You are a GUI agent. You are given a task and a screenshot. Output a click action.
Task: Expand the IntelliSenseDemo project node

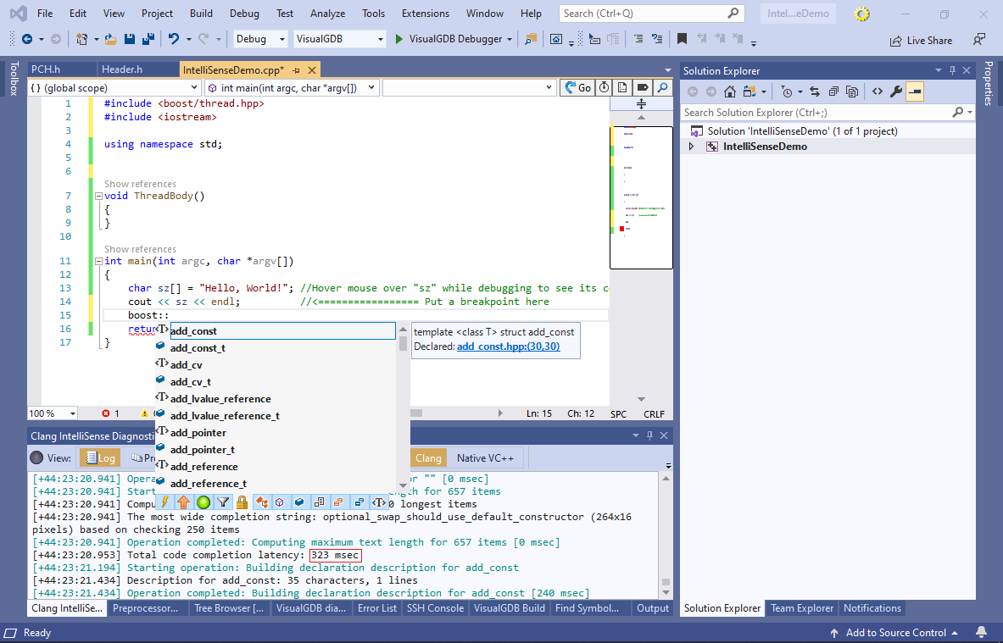692,147
